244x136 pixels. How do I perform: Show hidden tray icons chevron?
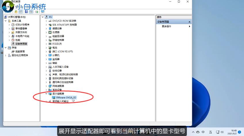[193, 132]
